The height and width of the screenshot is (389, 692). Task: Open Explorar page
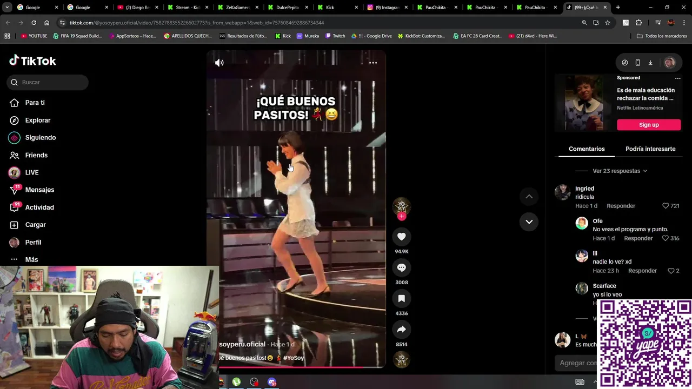(37, 120)
